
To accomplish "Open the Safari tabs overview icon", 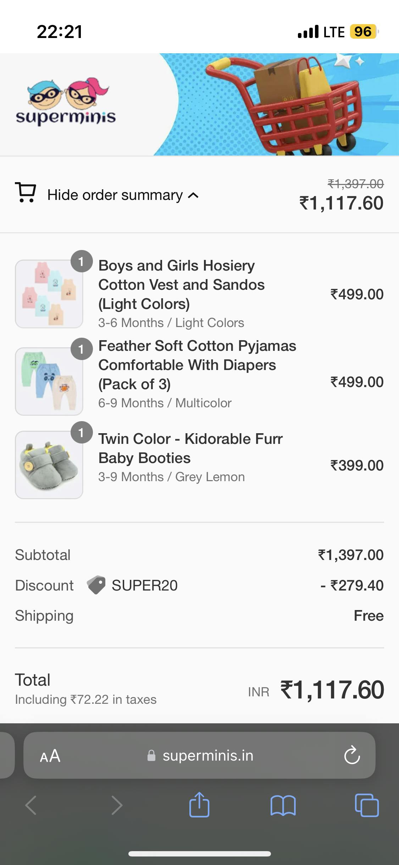I will click(x=367, y=805).
